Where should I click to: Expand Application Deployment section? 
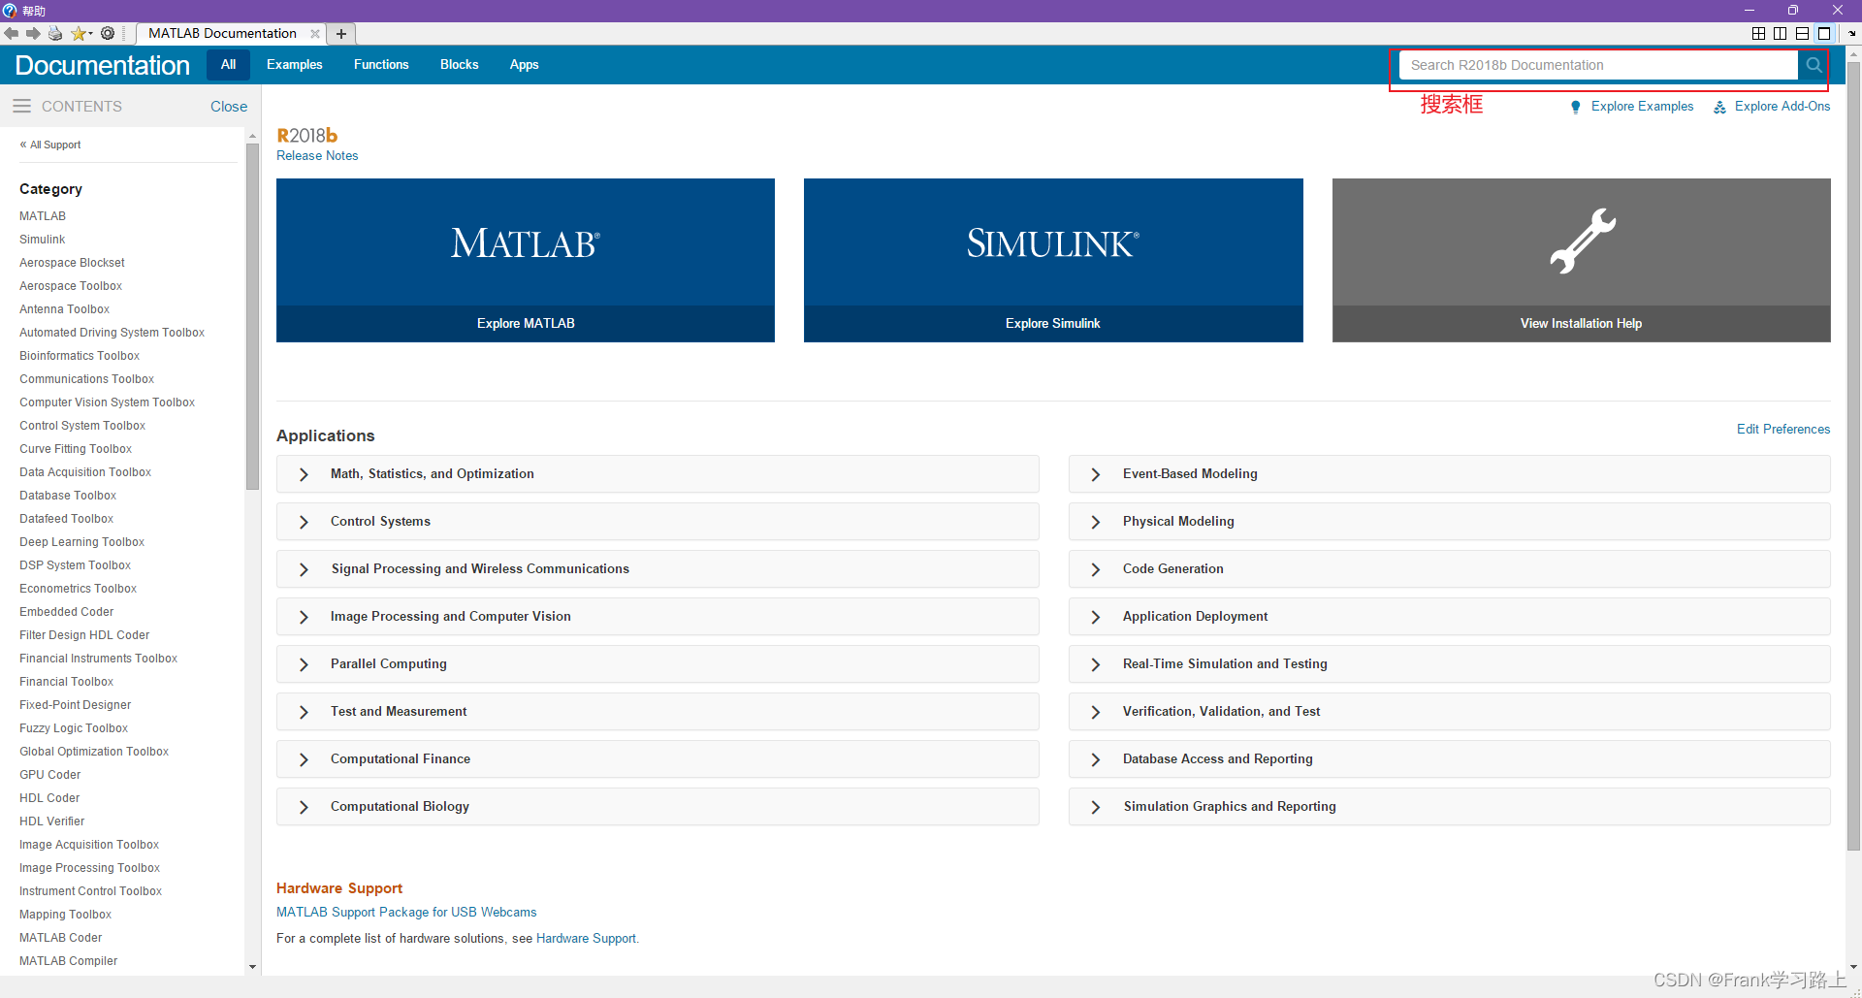[x=1450, y=617]
